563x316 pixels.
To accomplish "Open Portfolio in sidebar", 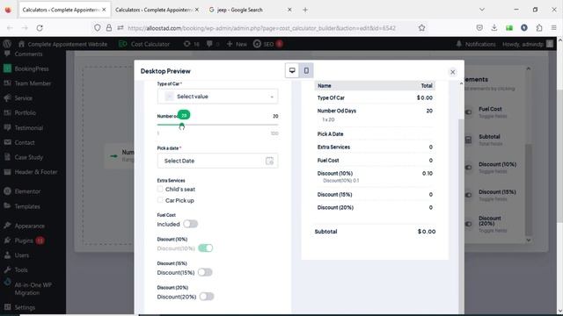I will click(26, 113).
